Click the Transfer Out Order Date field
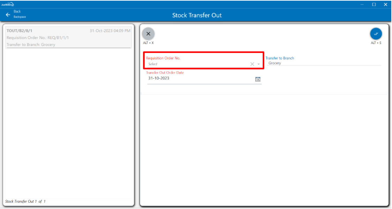This screenshot has height=209, width=392. tap(199, 79)
